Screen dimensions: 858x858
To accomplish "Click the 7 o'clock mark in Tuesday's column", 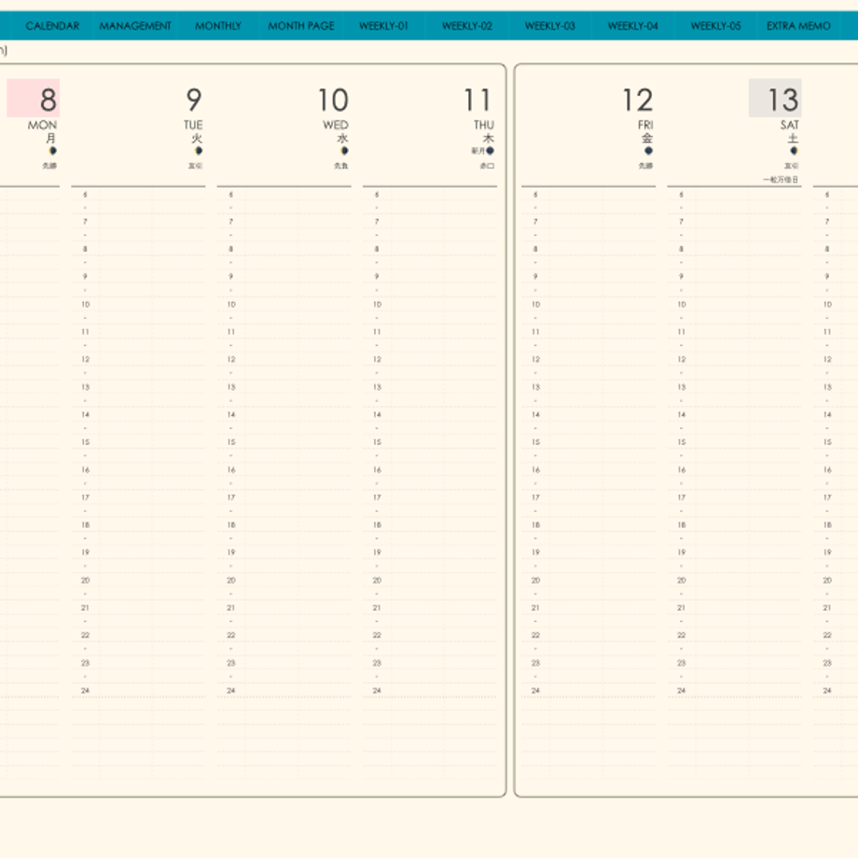I will tap(86, 222).
